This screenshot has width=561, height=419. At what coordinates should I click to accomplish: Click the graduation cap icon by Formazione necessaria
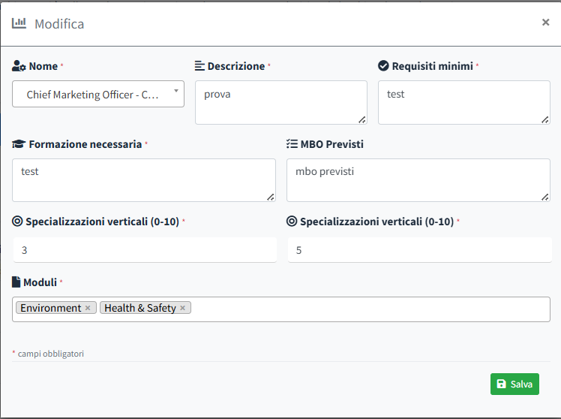pyautogui.click(x=19, y=144)
